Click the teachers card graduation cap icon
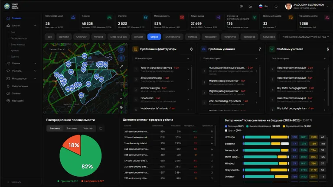Viewport: 333px width, 187px height. click(x=146, y=17)
